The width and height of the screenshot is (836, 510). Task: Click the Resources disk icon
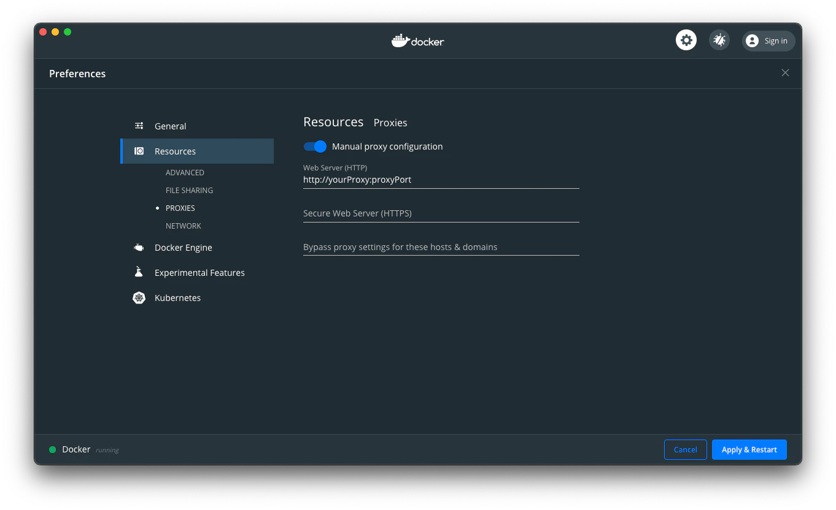click(x=139, y=151)
